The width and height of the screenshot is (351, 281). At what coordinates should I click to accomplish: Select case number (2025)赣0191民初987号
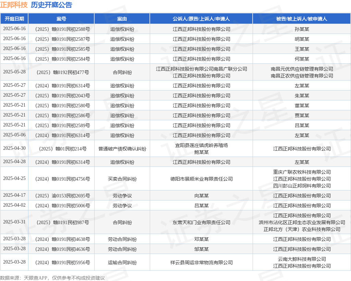click(63, 222)
